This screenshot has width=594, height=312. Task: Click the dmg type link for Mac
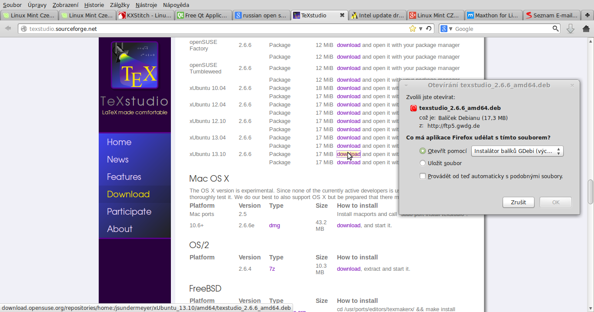point(274,226)
